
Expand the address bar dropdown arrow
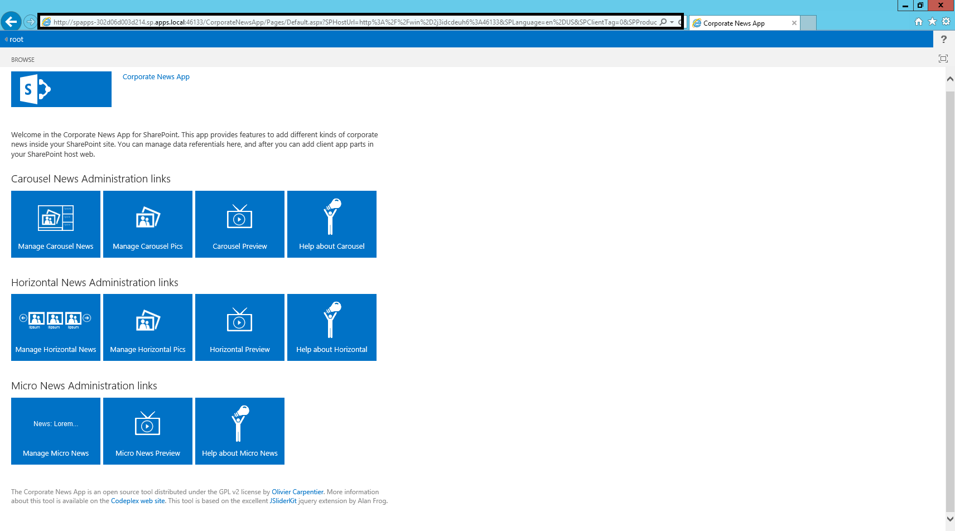click(x=672, y=22)
